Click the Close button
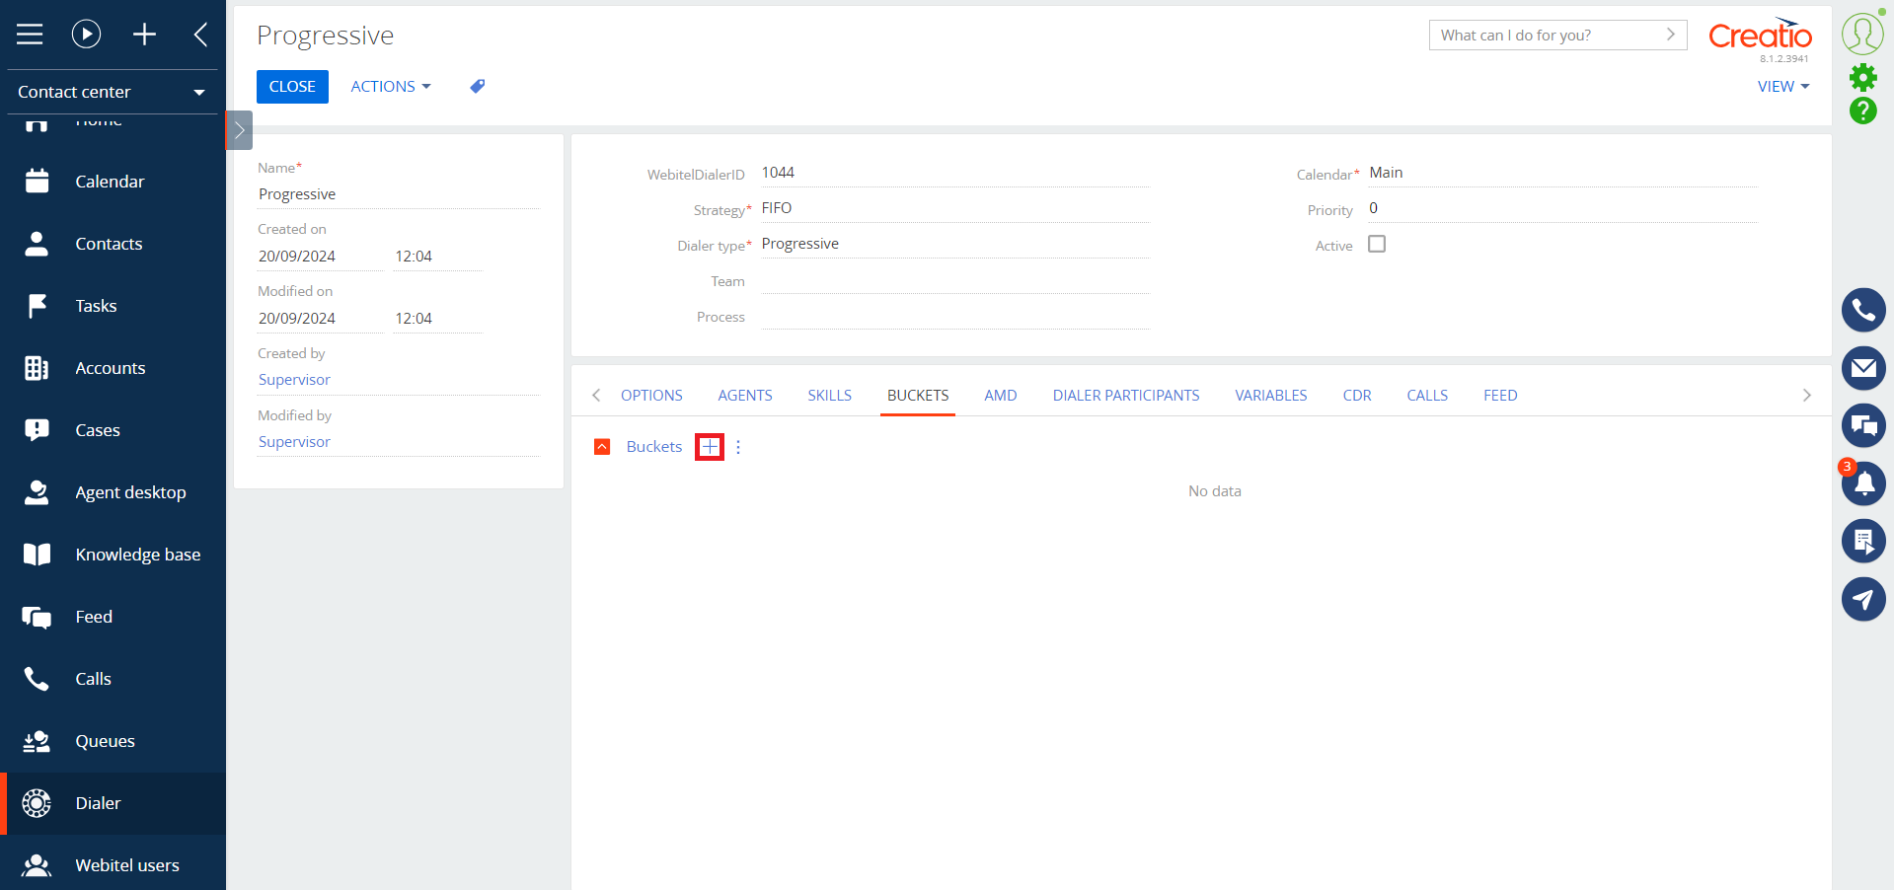The image size is (1894, 890). click(292, 87)
